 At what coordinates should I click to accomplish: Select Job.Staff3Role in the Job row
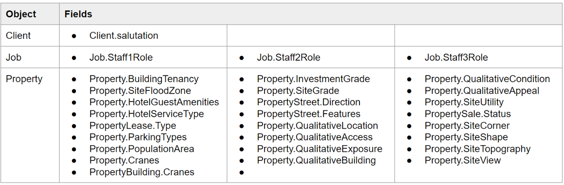tap(456, 57)
